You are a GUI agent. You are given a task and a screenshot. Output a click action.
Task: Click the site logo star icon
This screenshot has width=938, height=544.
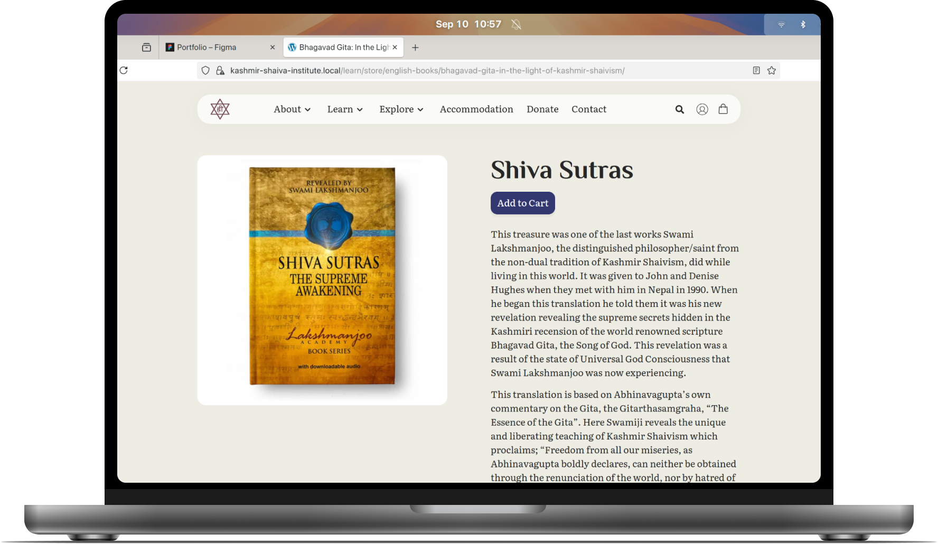(220, 109)
